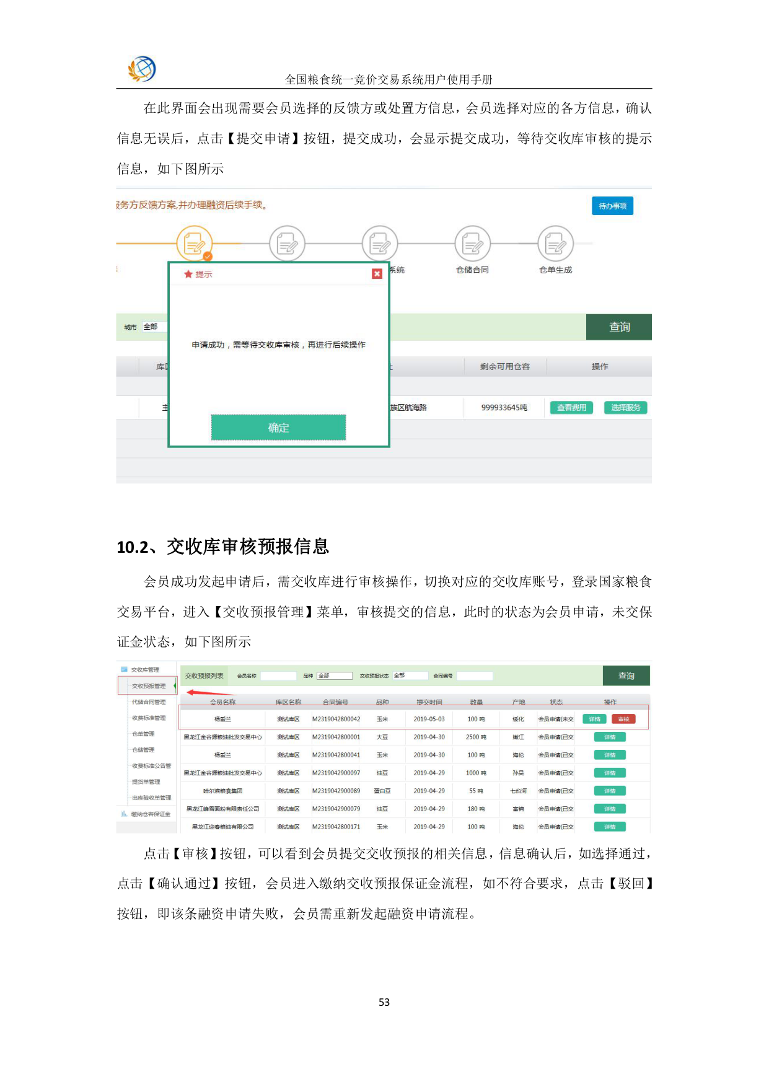Click the red star icon beside 提示
Viewport: 769px width, 1087px height.
[188, 274]
